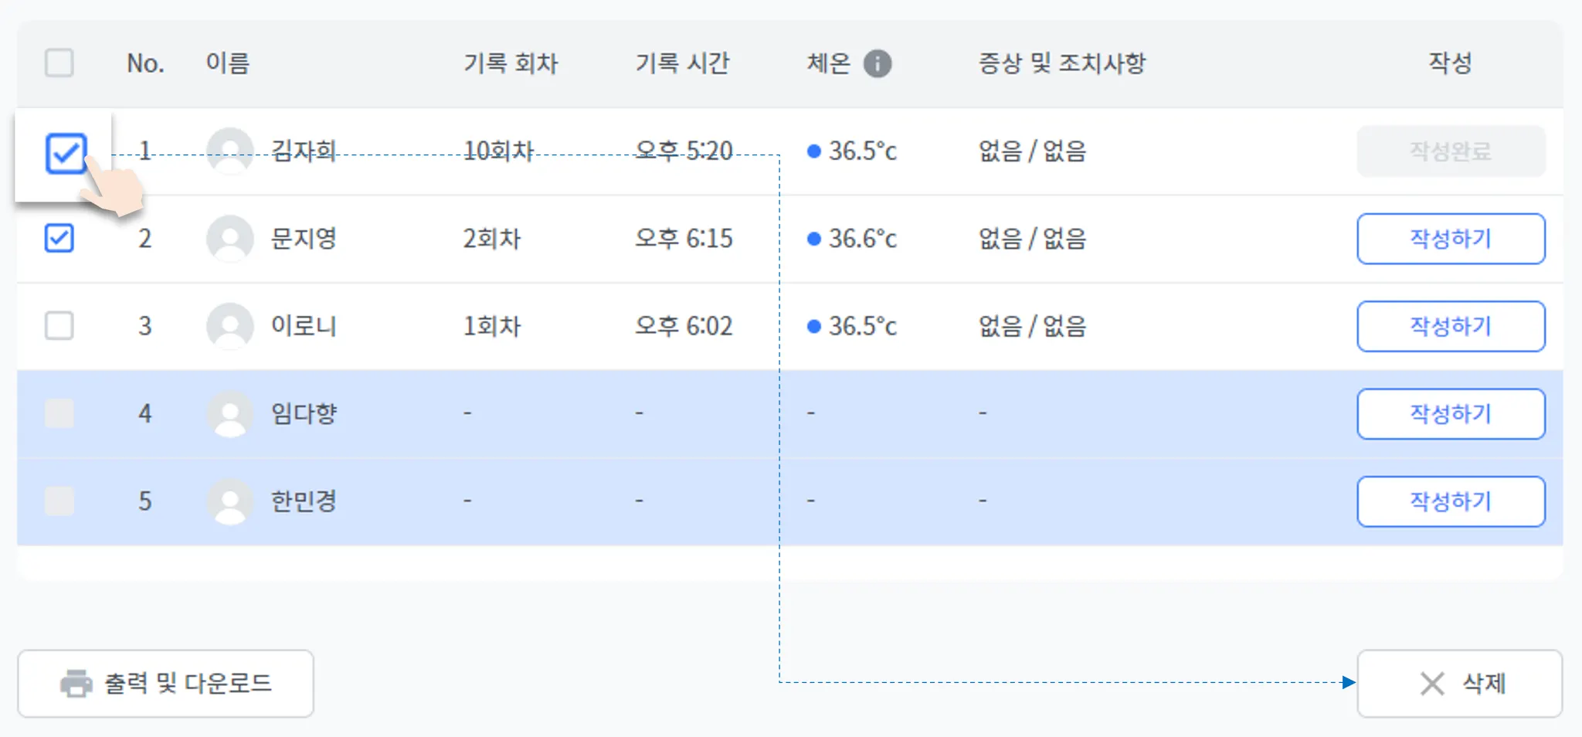The height and width of the screenshot is (737, 1582).
Task: Click 김자희's profile avatar
Action: pos(230,151)
